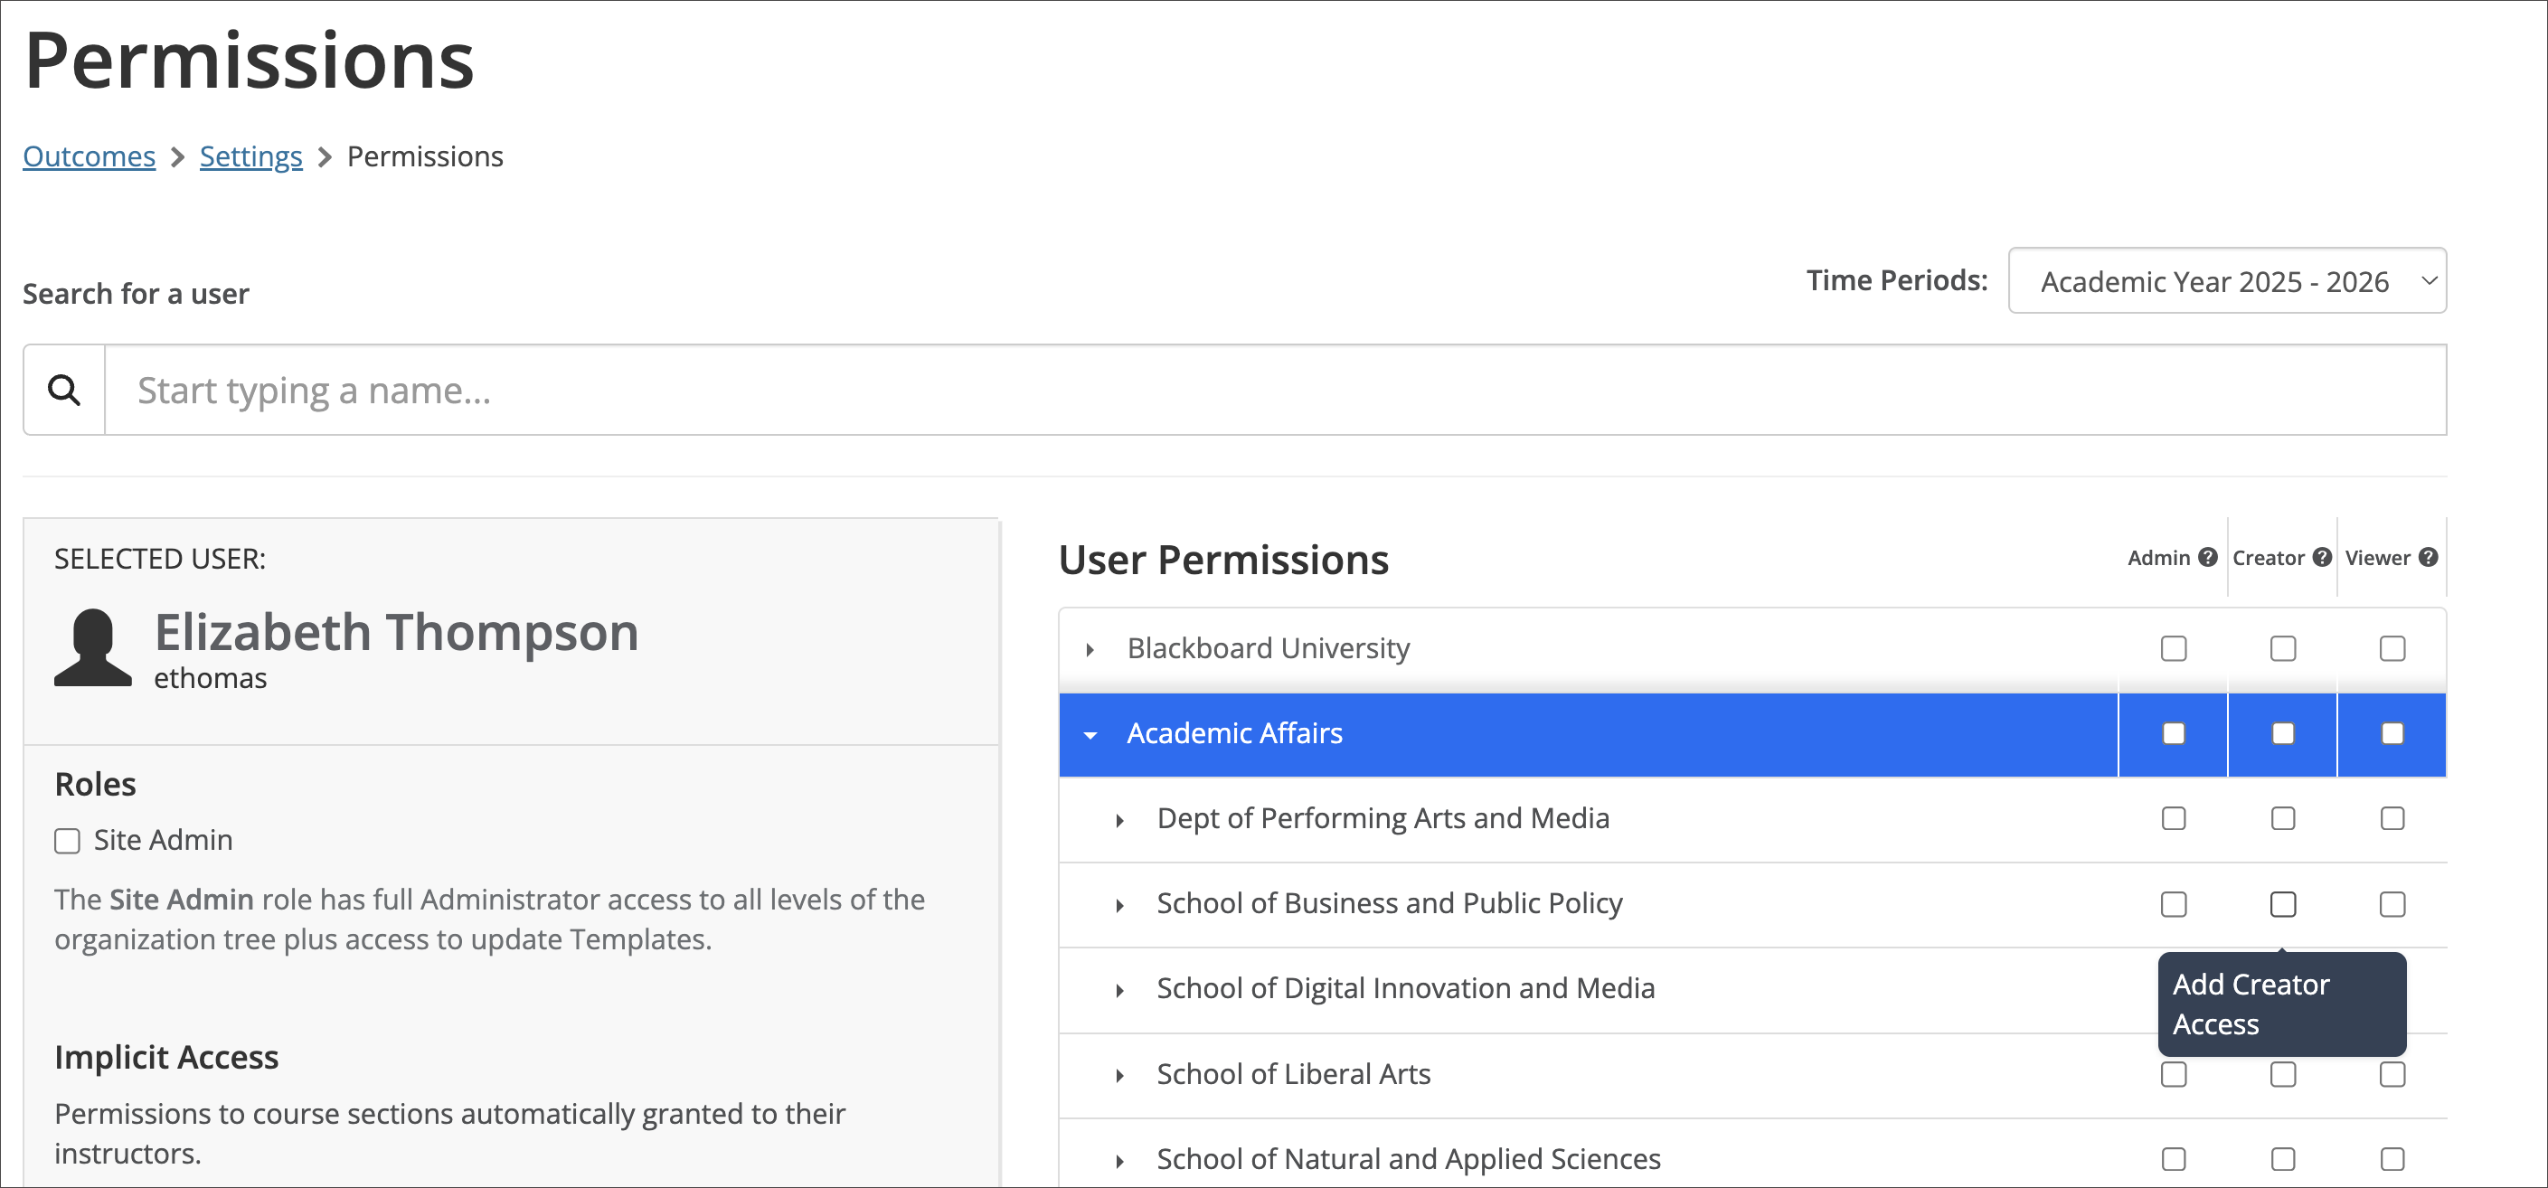2548x1188 pixels.
Task: Go to the Settings breadcrumb link
Action: point(251,156)
